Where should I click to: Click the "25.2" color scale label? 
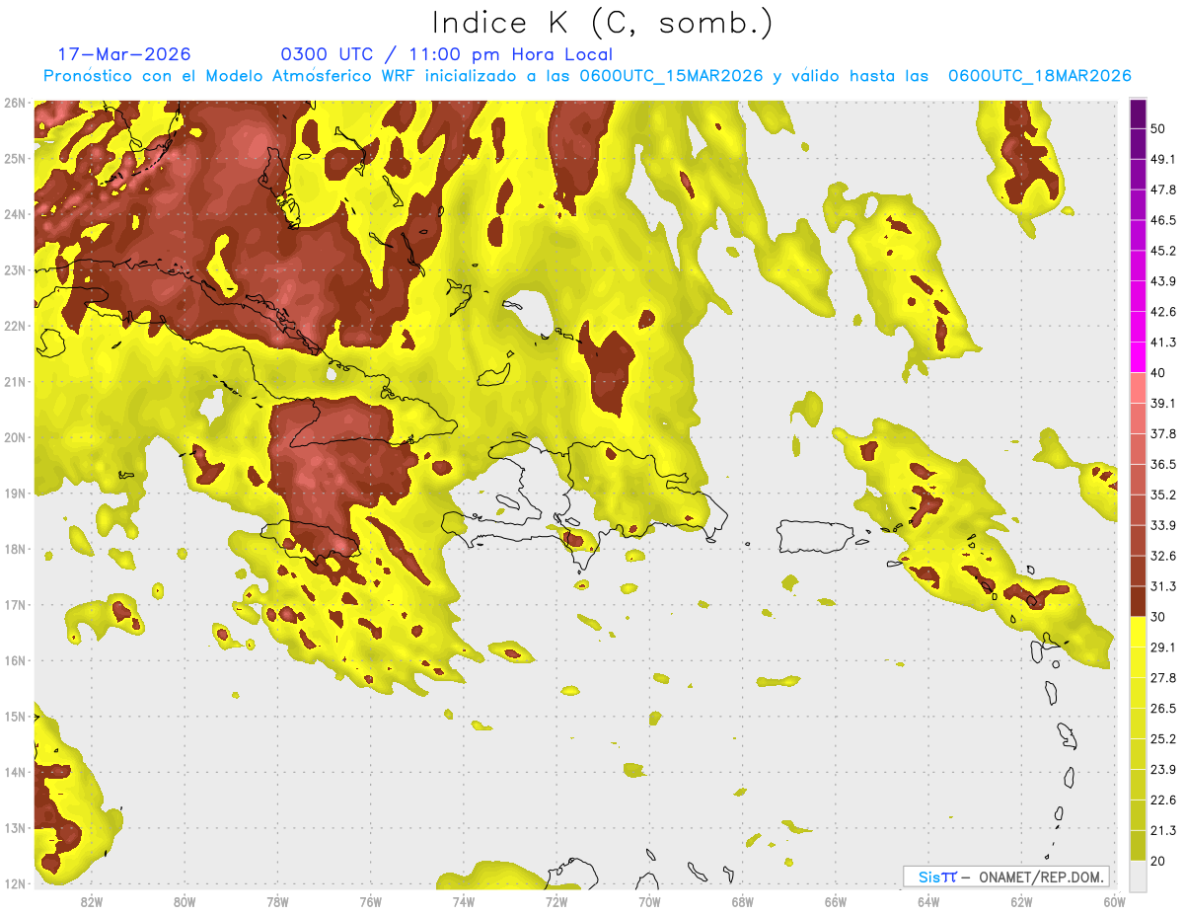[1163, 739]
